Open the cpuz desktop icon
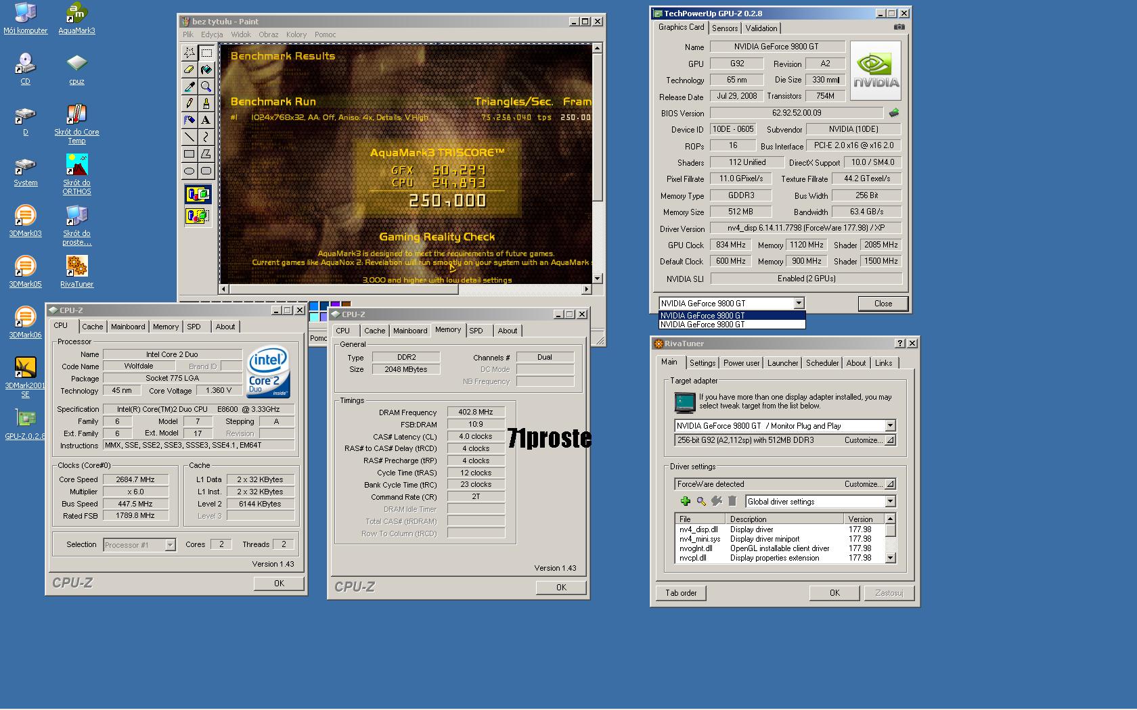Viewport: 1137px width, 710px height. [76, 69]
